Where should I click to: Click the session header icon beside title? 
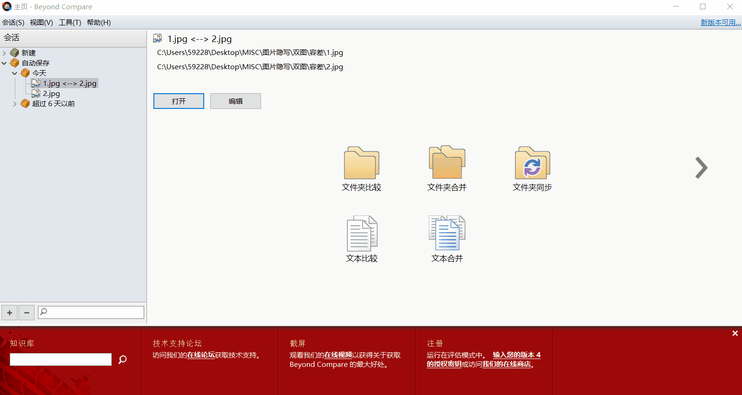[158, 38]
